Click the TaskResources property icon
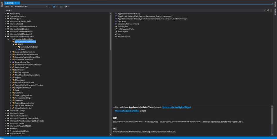This screenshot has width=277, height=139. click(x=116, y=37)
